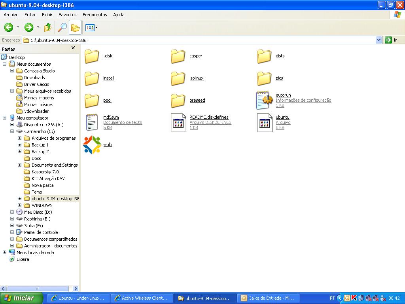Select the README.diskdefines file icon

178,123
